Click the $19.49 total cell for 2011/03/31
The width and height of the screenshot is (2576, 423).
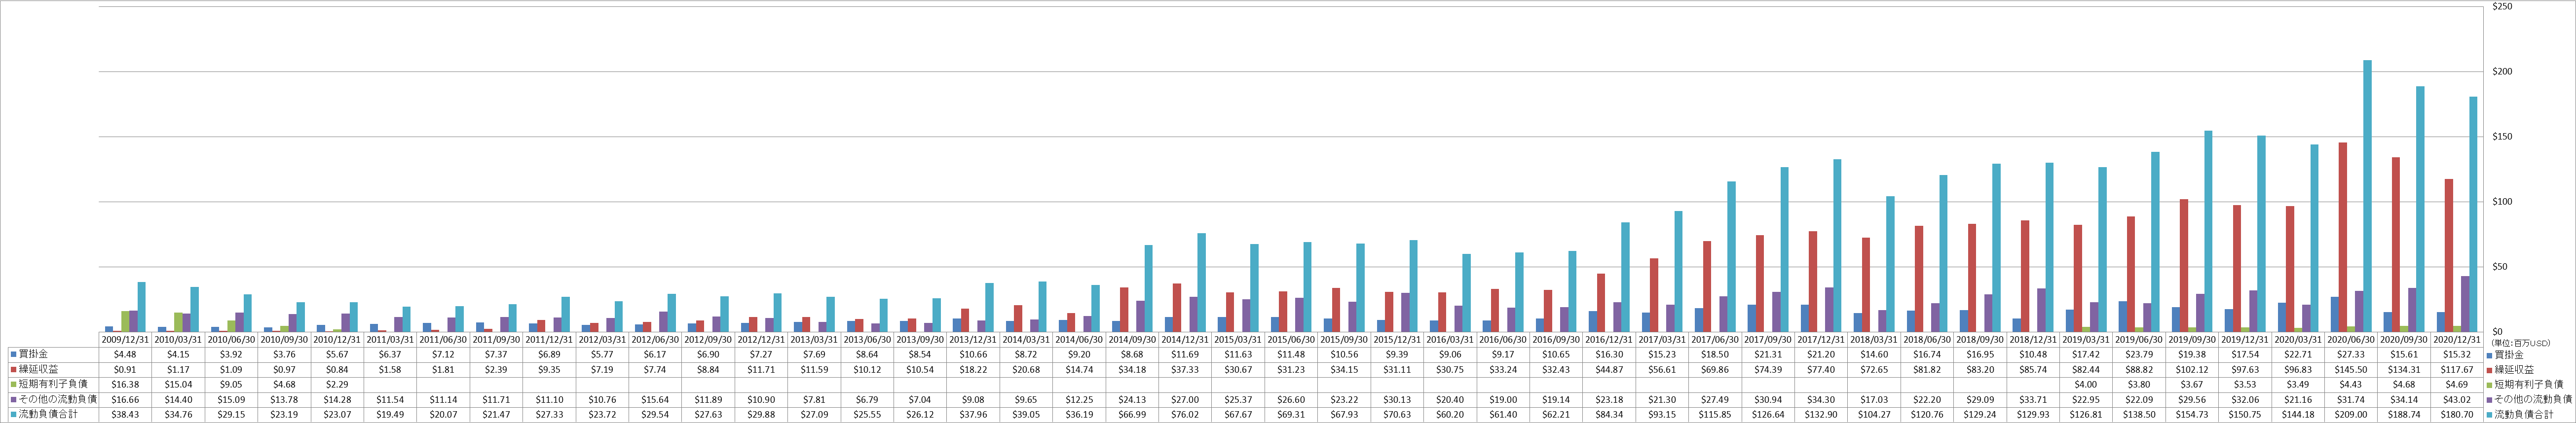click(391, 414)
